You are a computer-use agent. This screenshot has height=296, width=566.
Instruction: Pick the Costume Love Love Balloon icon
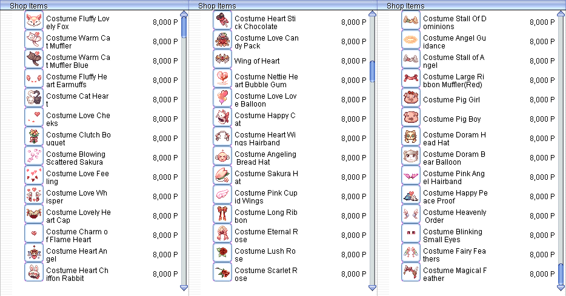[222, 98]
